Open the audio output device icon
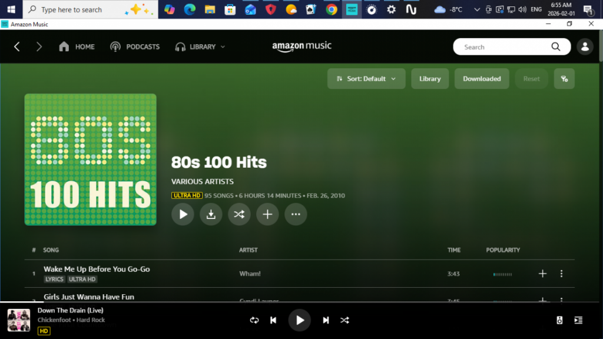The image size is (603, 339). 559,320
